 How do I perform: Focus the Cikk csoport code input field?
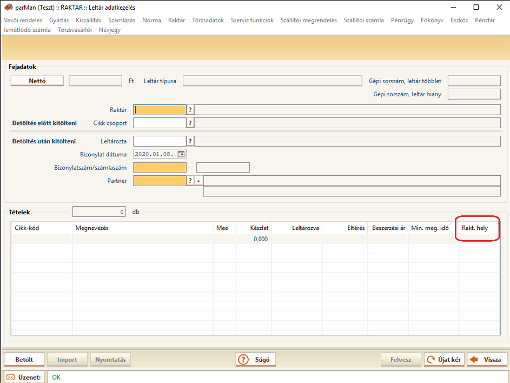pyautogui.click(x=160, y=123)
